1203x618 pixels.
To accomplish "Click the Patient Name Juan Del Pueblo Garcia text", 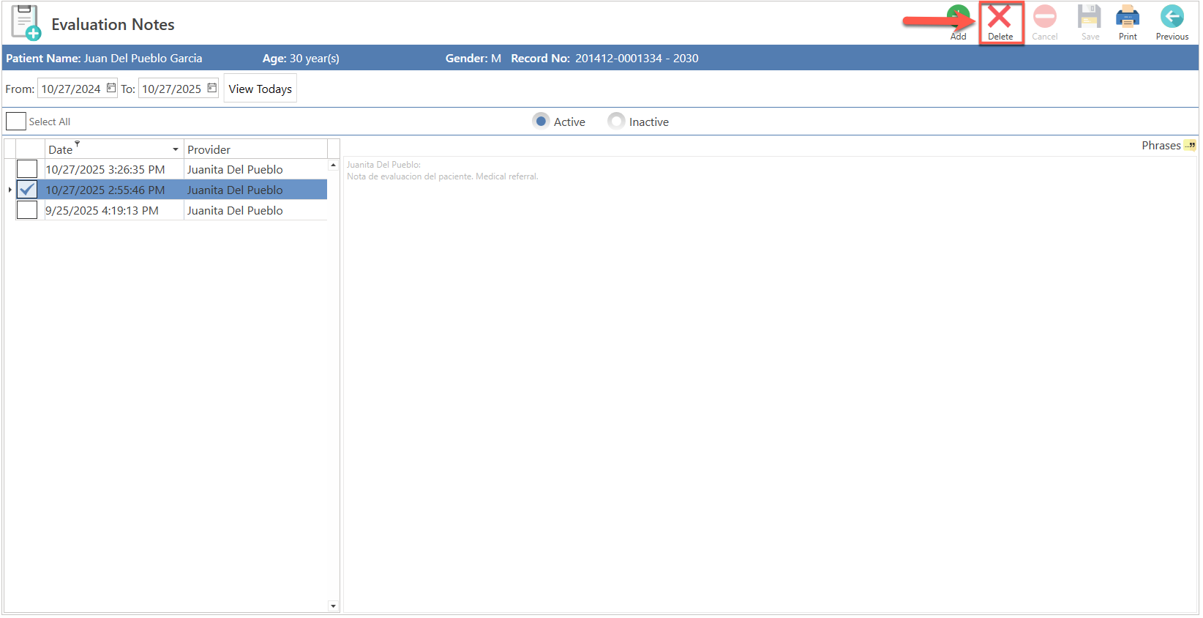I will 104,58.
